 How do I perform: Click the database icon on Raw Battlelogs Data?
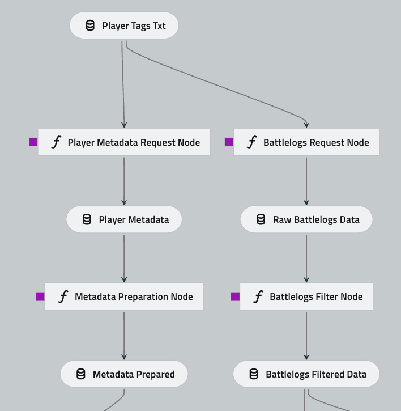pyautogui.click(x=261, y=219)
